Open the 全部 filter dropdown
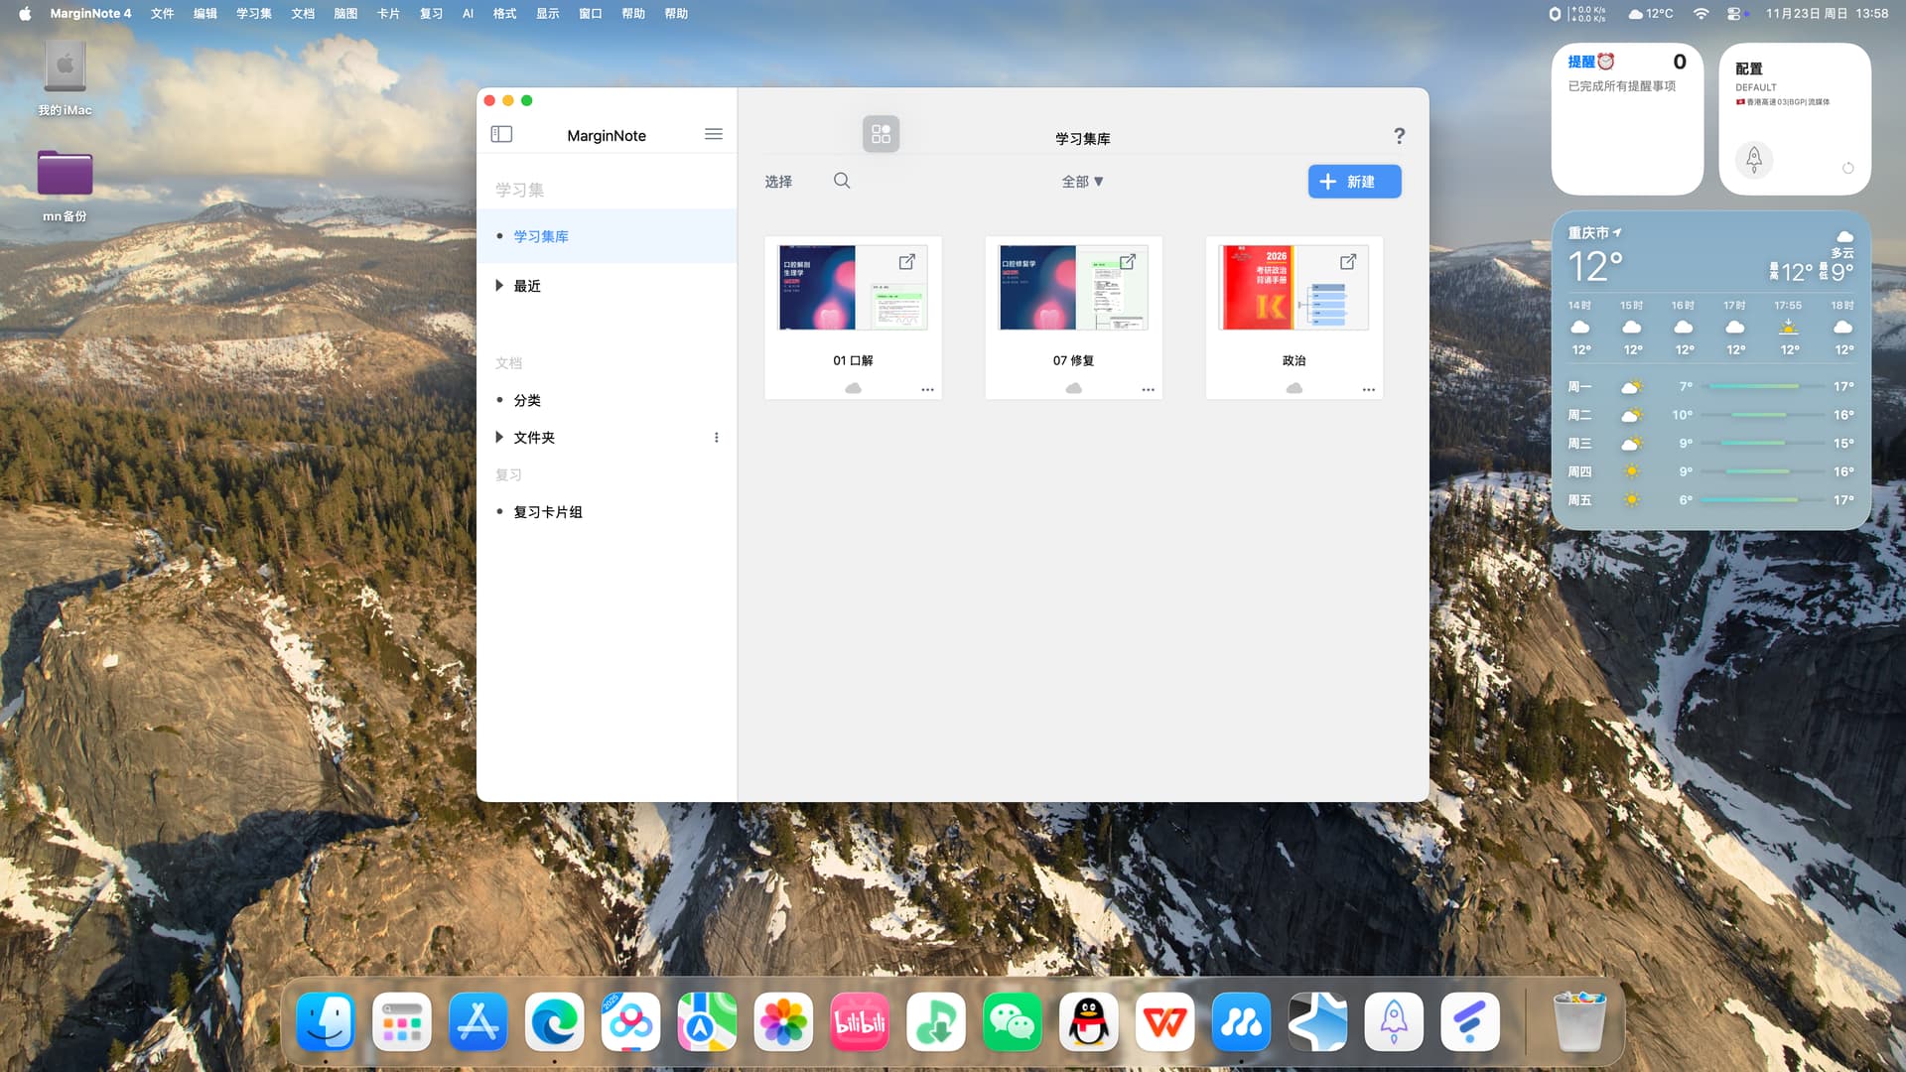Image resolution: width=1906 pixels, height=1072 pixels. click(1082, 182)
